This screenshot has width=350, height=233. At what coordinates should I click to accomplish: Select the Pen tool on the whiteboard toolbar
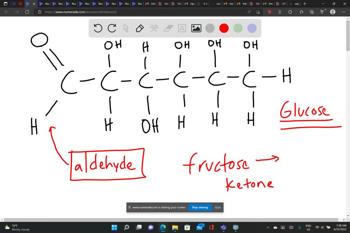pos(140,28)
